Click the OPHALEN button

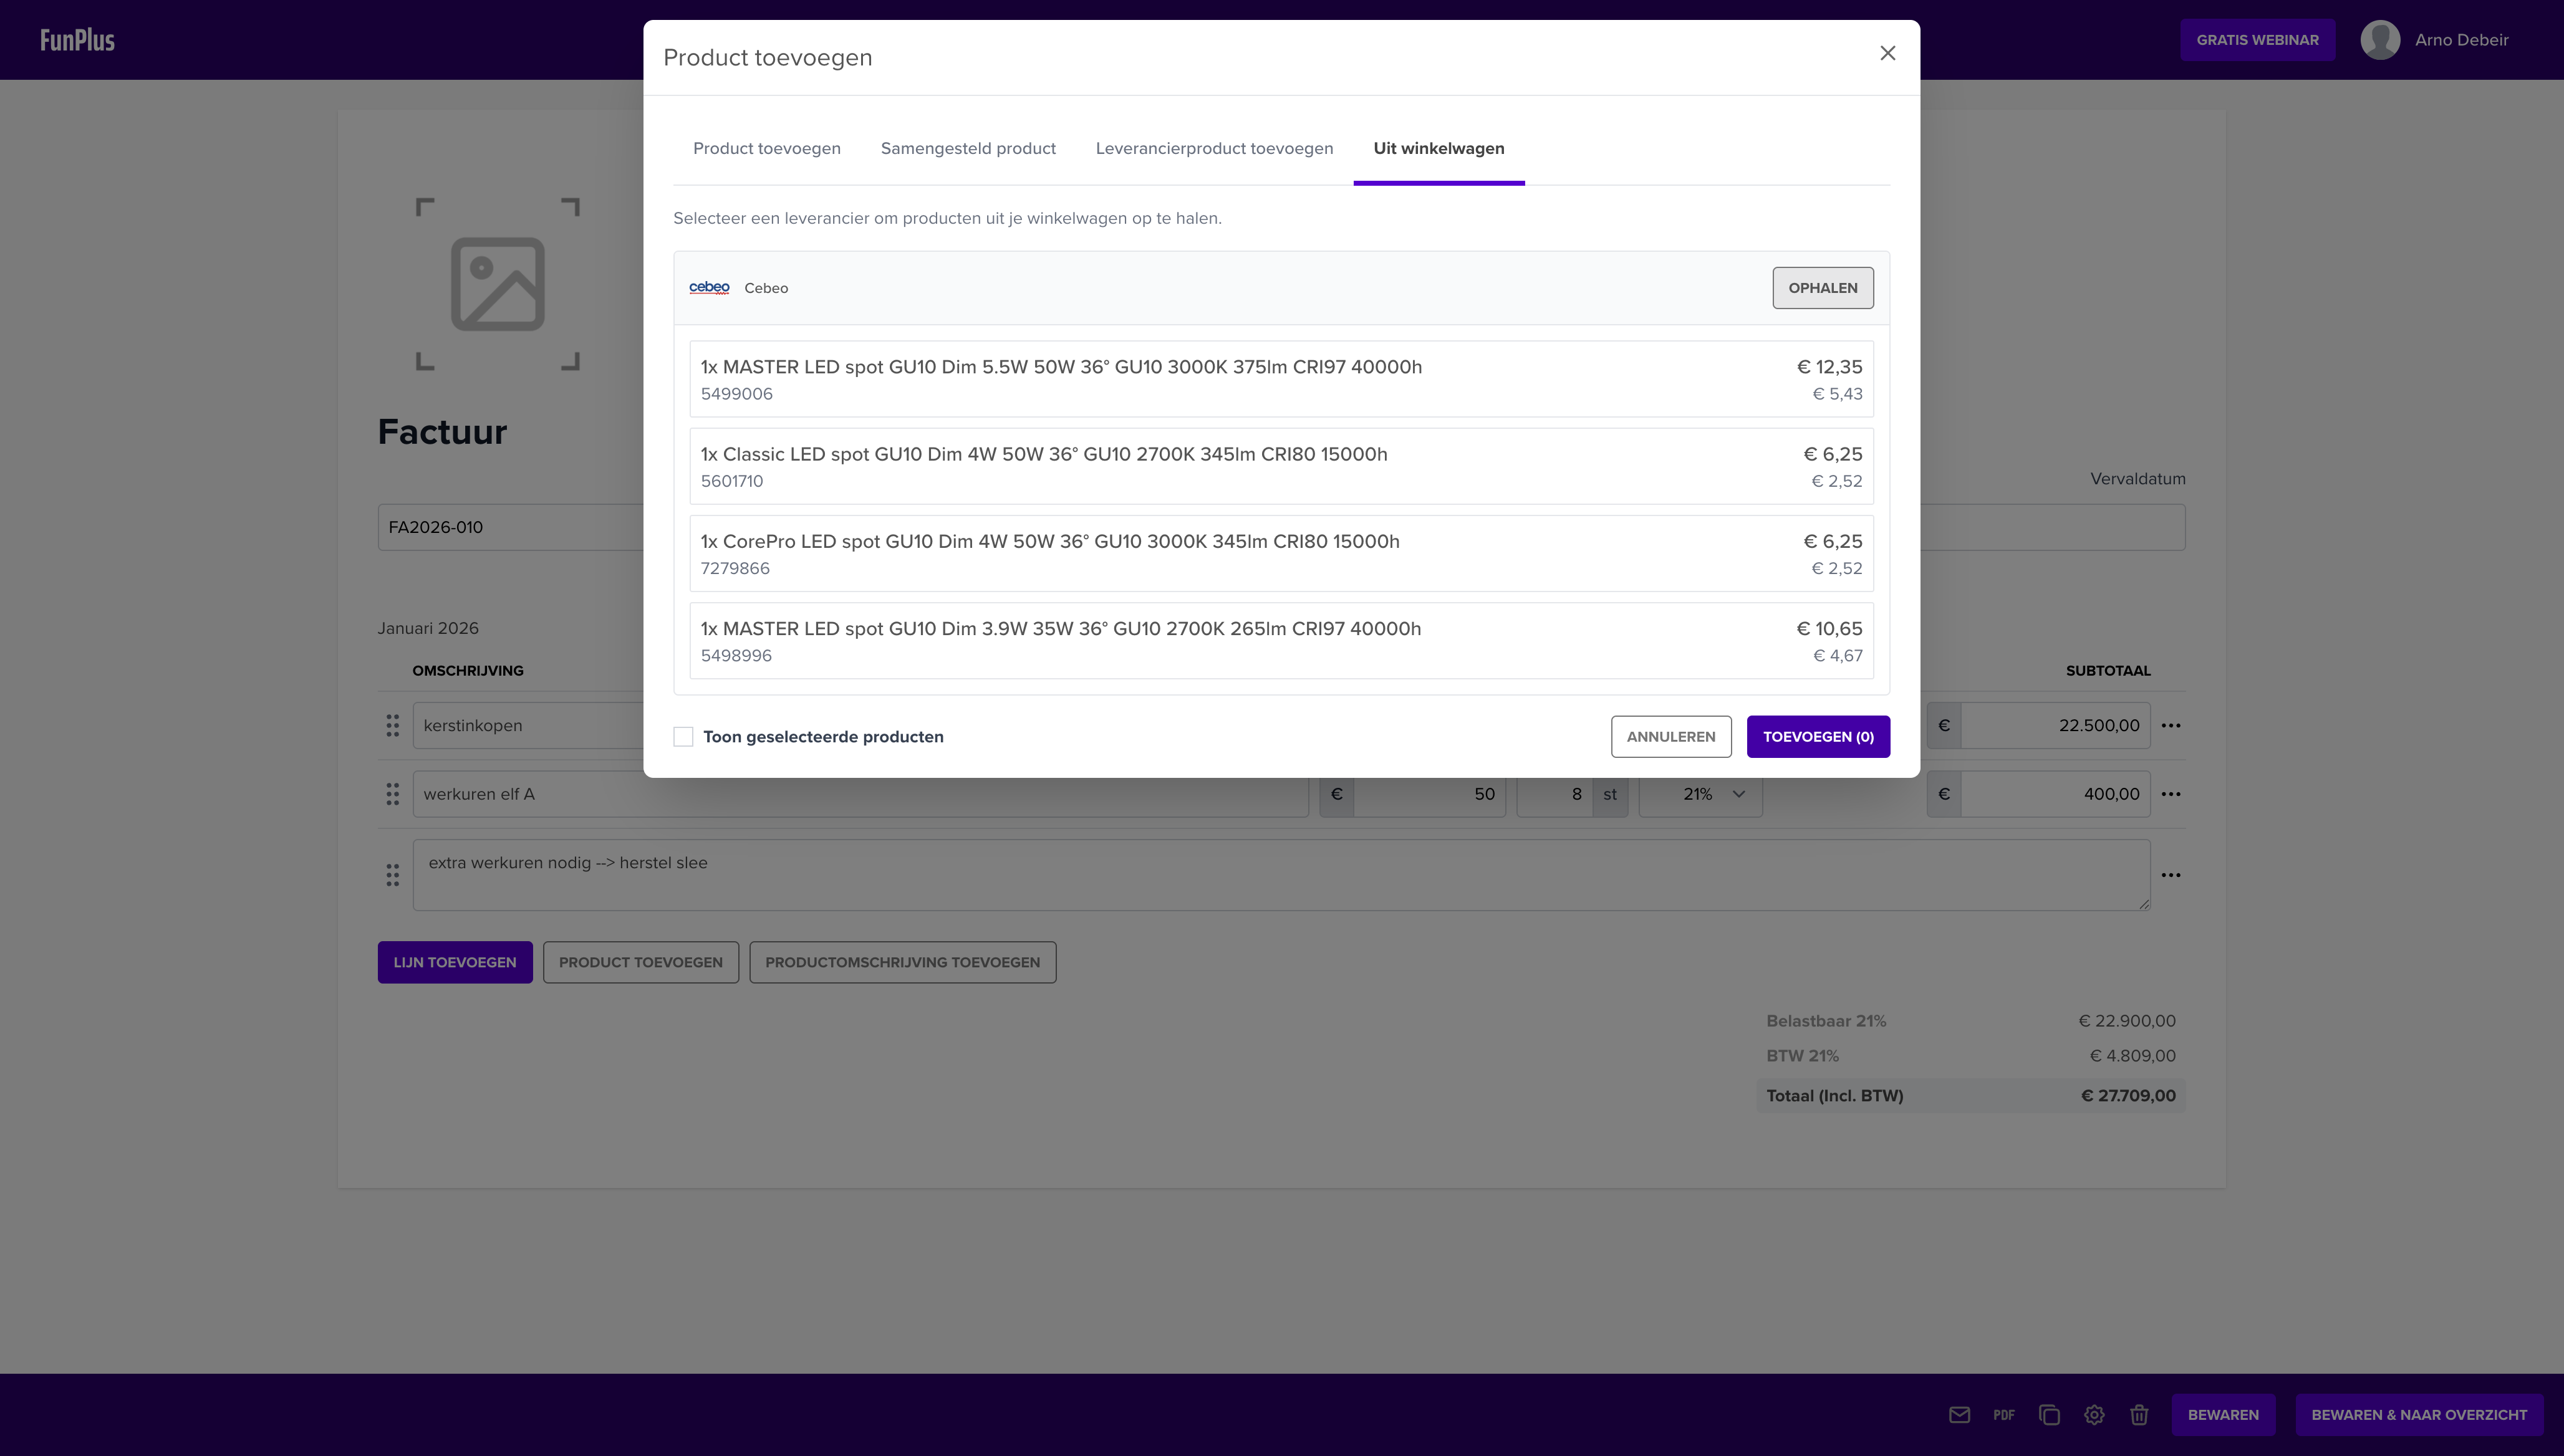[1822, 288]
